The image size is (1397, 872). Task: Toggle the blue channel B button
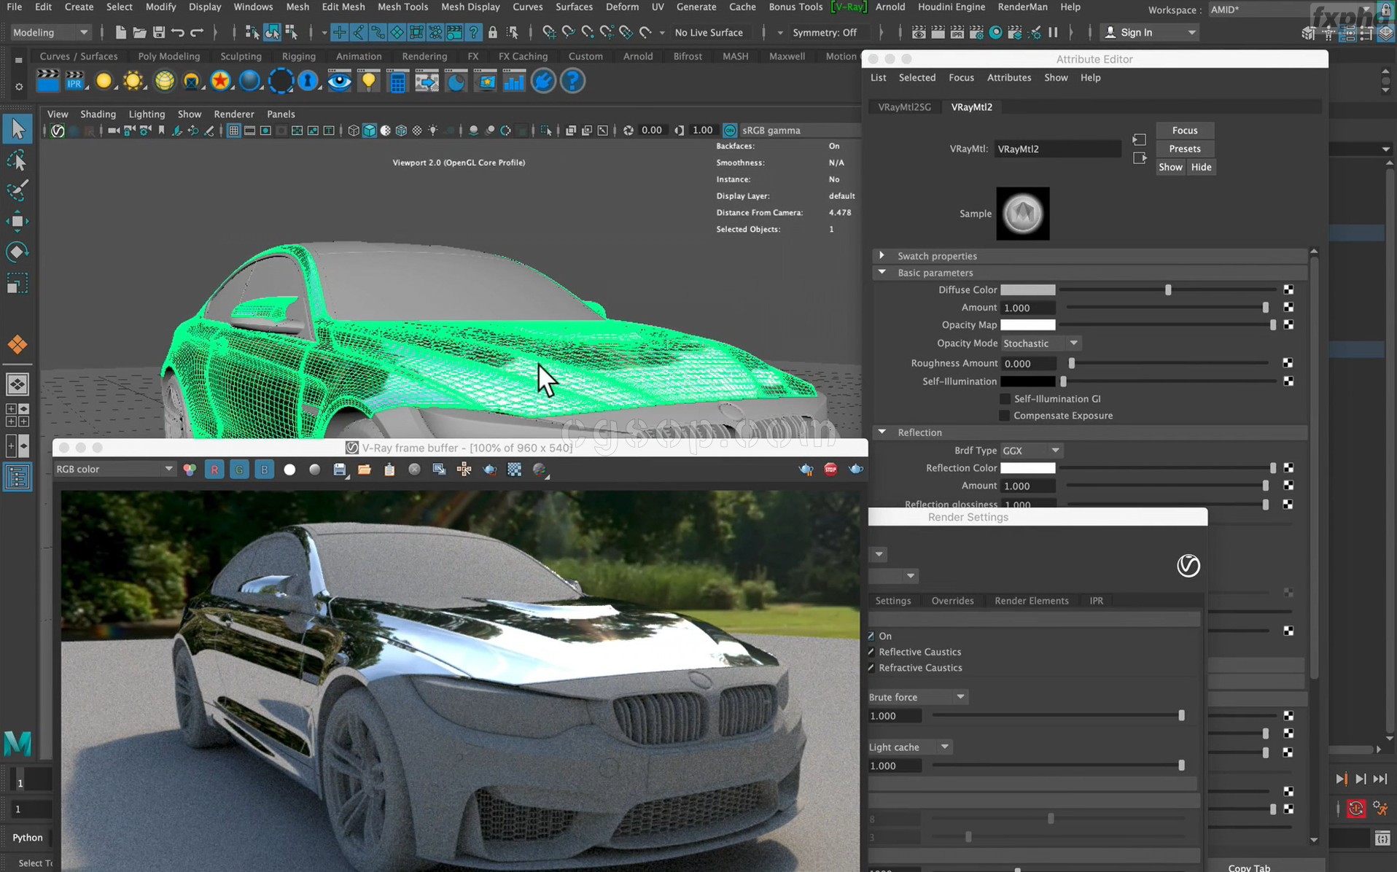point(264,470)
